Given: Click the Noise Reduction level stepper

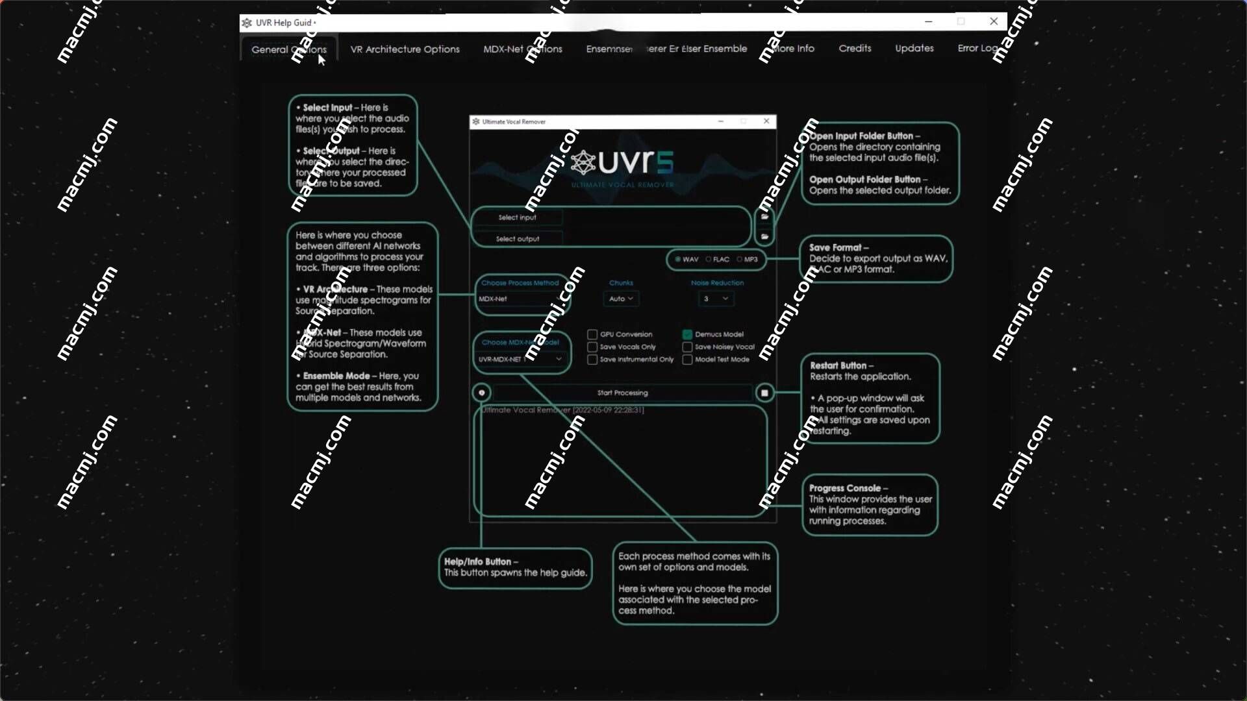Looking at the screenshot, I should [x=716, y=299].
